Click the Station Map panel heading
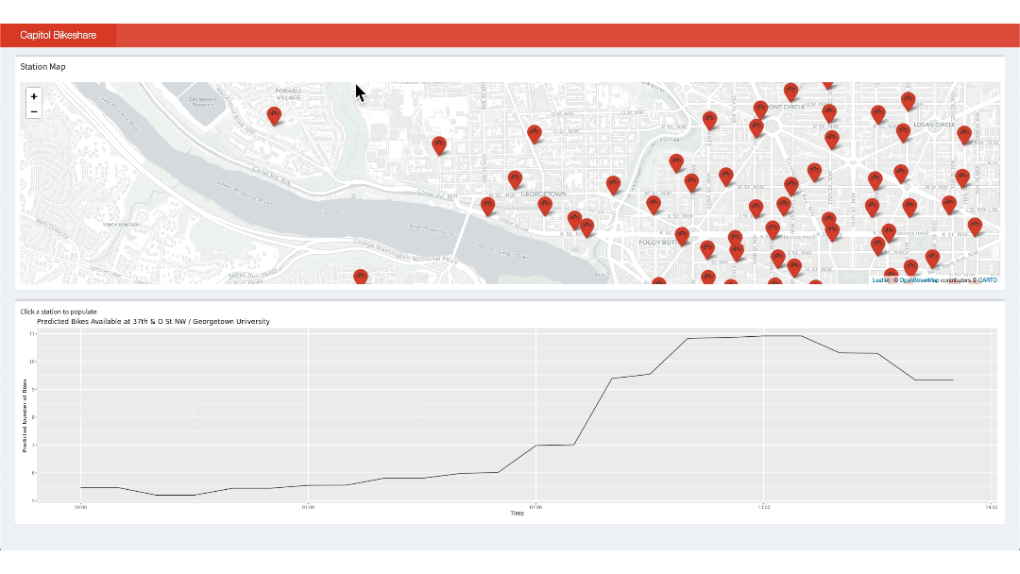The image size is (1020, 574). (x=42, y=67)
